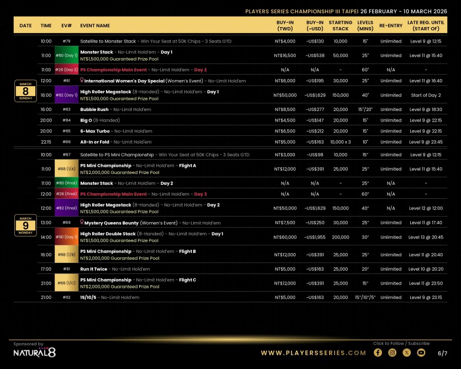Viewport: 461px width, 369px height.
Task: Click the X (Twitter) icon
Action: (x=407, y=352)
